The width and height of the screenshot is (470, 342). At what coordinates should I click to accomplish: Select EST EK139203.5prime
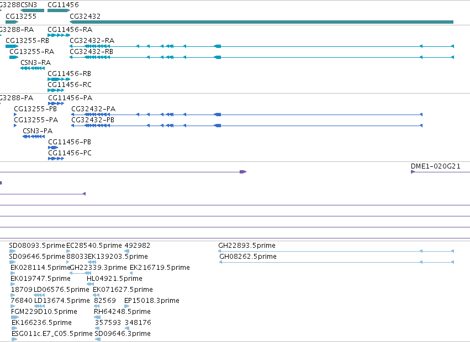[x=92, y=262]
